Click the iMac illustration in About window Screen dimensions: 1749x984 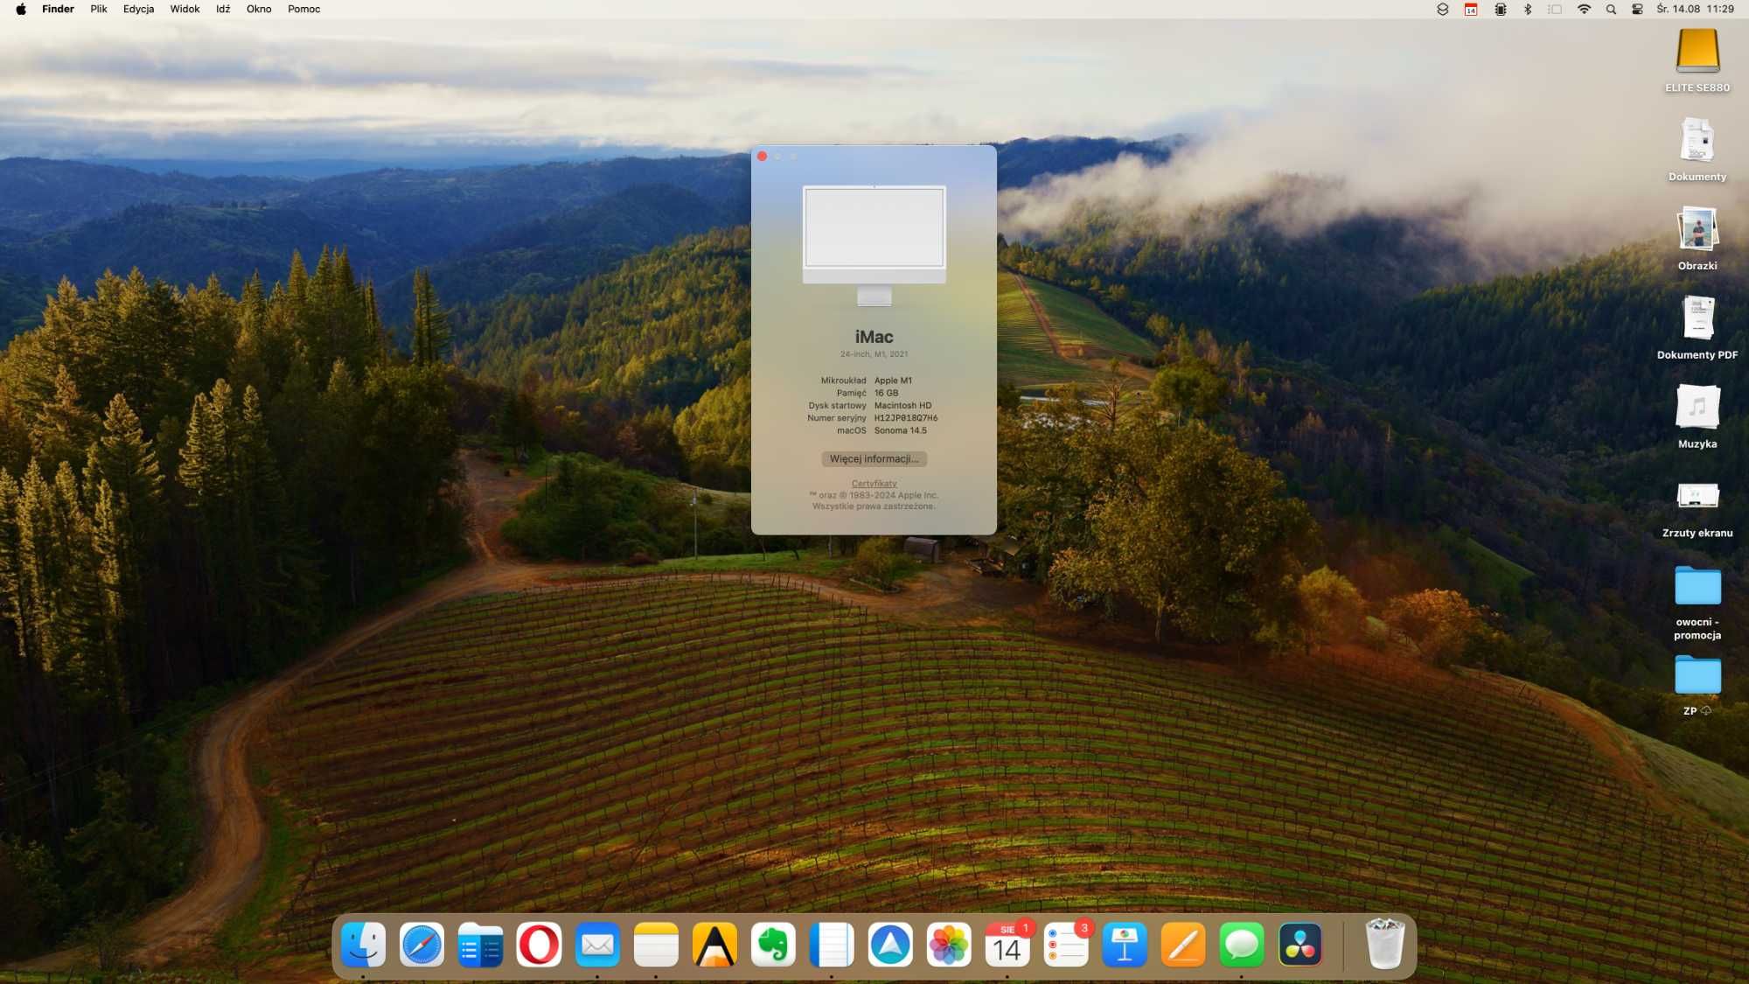(x=874, y=246)
